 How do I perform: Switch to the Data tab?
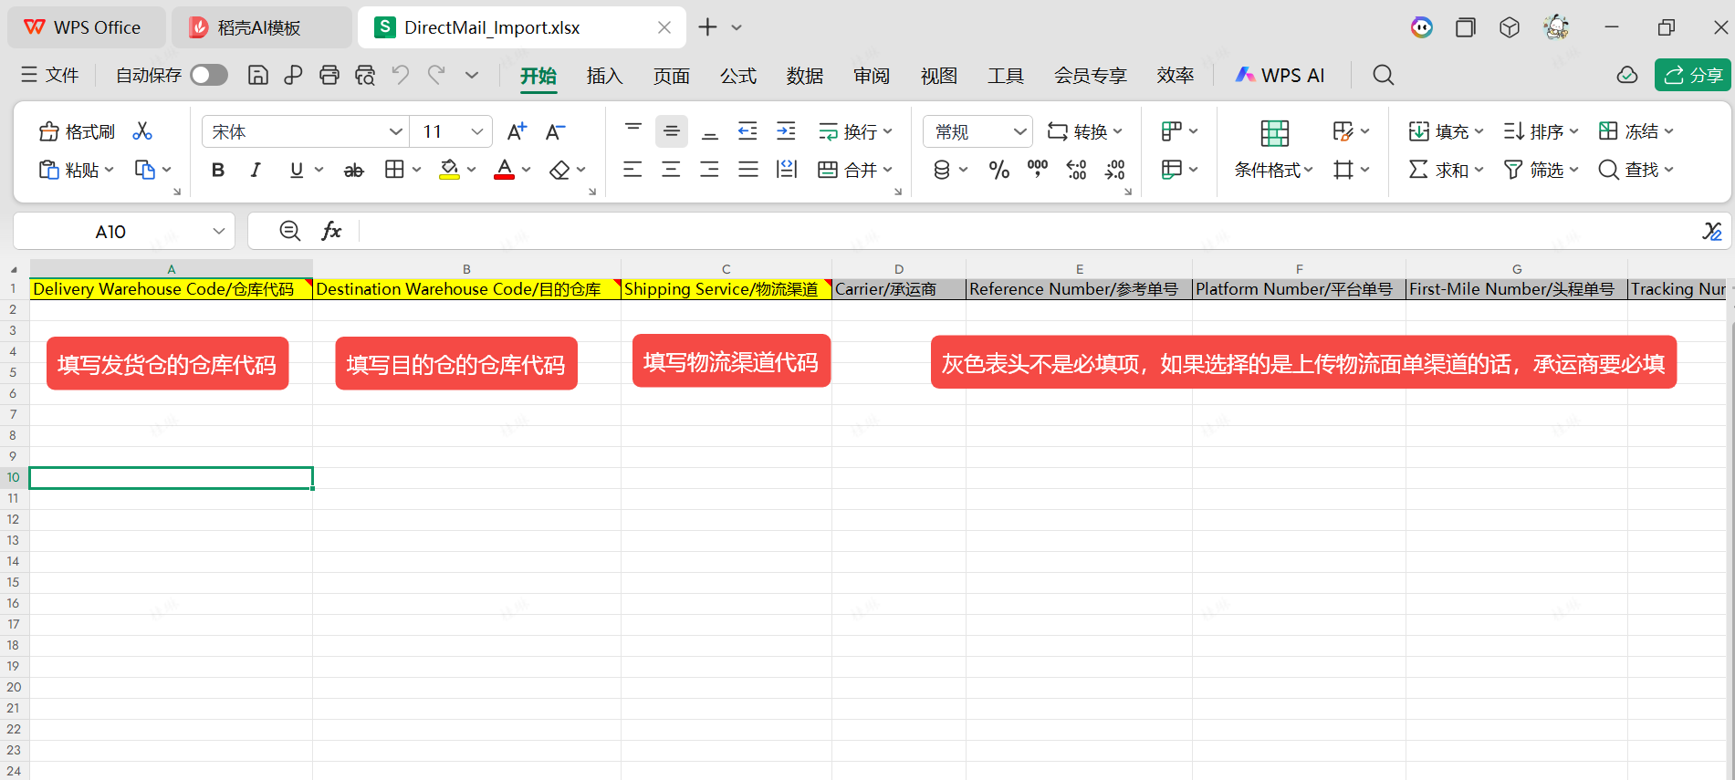coord(805,76)
